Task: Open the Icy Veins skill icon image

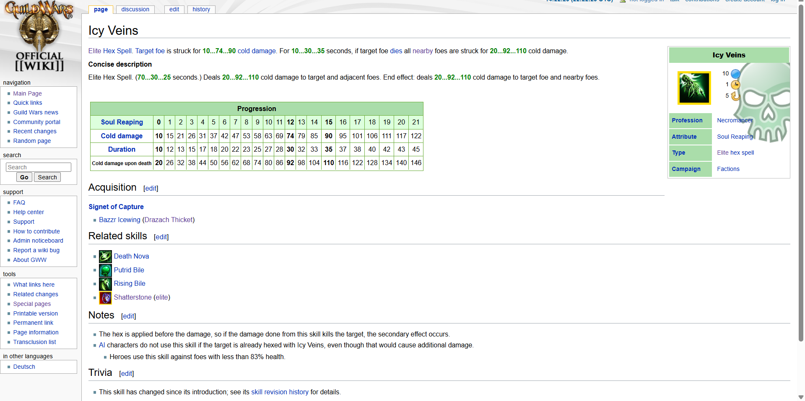Action: [694, 88]
